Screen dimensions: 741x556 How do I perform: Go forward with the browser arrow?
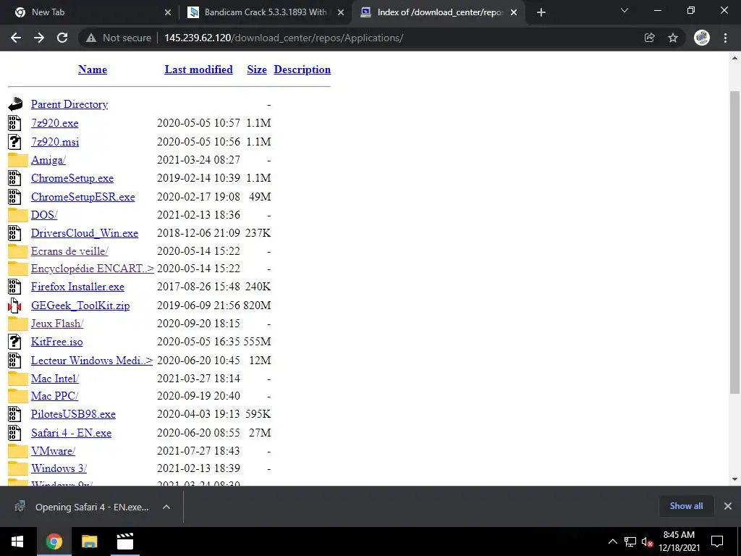[x=39, y=38]
